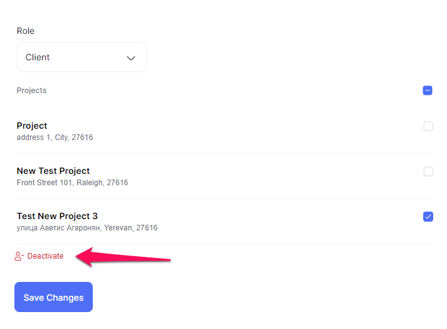Click the Projects section label
Image resolution: width=447 pixels, height=329 pixels.
[31, 90]
